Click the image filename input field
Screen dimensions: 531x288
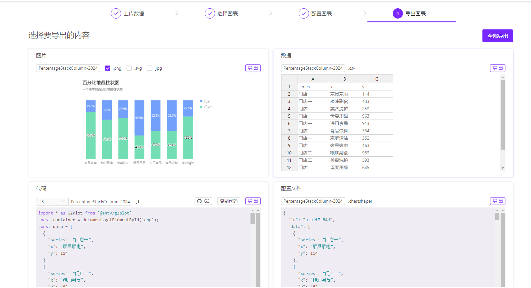pyautogui.click(x=68, y=68)
